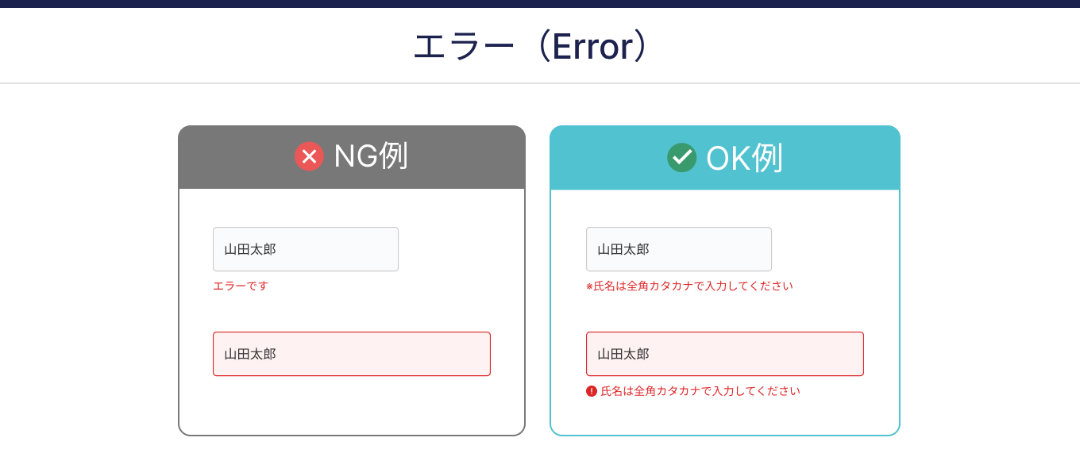Image resolution: width=1080 pixels, height=476 pixels.
Task: Select the NG例 heading text
Action: point(370,155)
